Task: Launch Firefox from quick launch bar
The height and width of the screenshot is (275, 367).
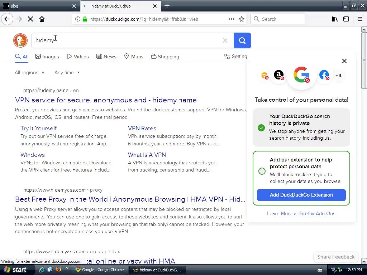Action: click(58, 269)
